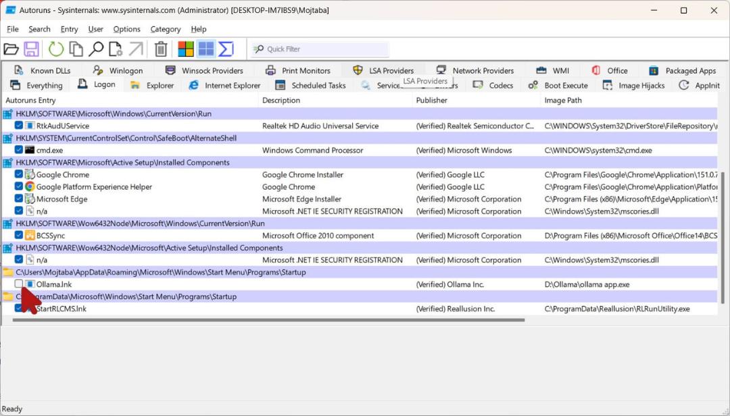Uncheck the n/a checkbox below BCSSync key

point(19,259)
